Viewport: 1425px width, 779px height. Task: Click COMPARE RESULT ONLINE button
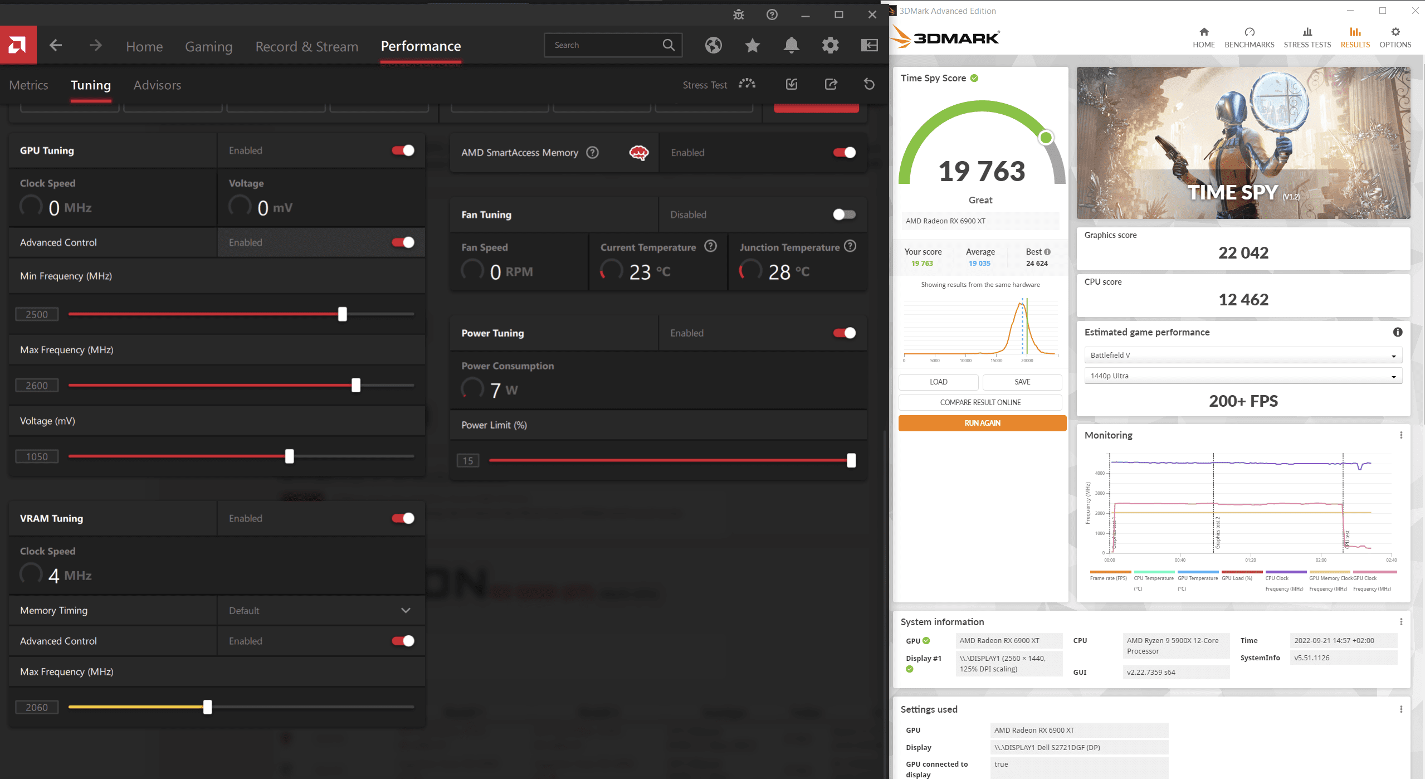(x=980, y=402)
